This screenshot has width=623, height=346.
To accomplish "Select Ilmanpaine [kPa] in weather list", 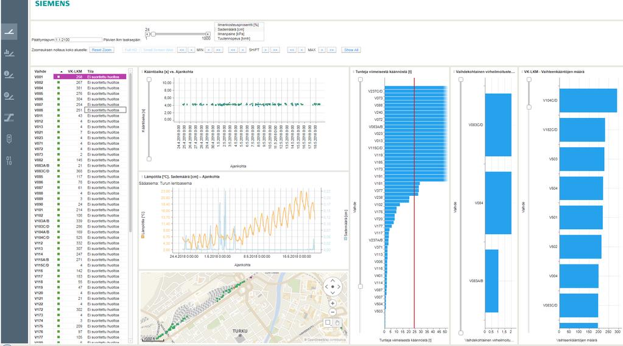I will [x=238, y=33].
